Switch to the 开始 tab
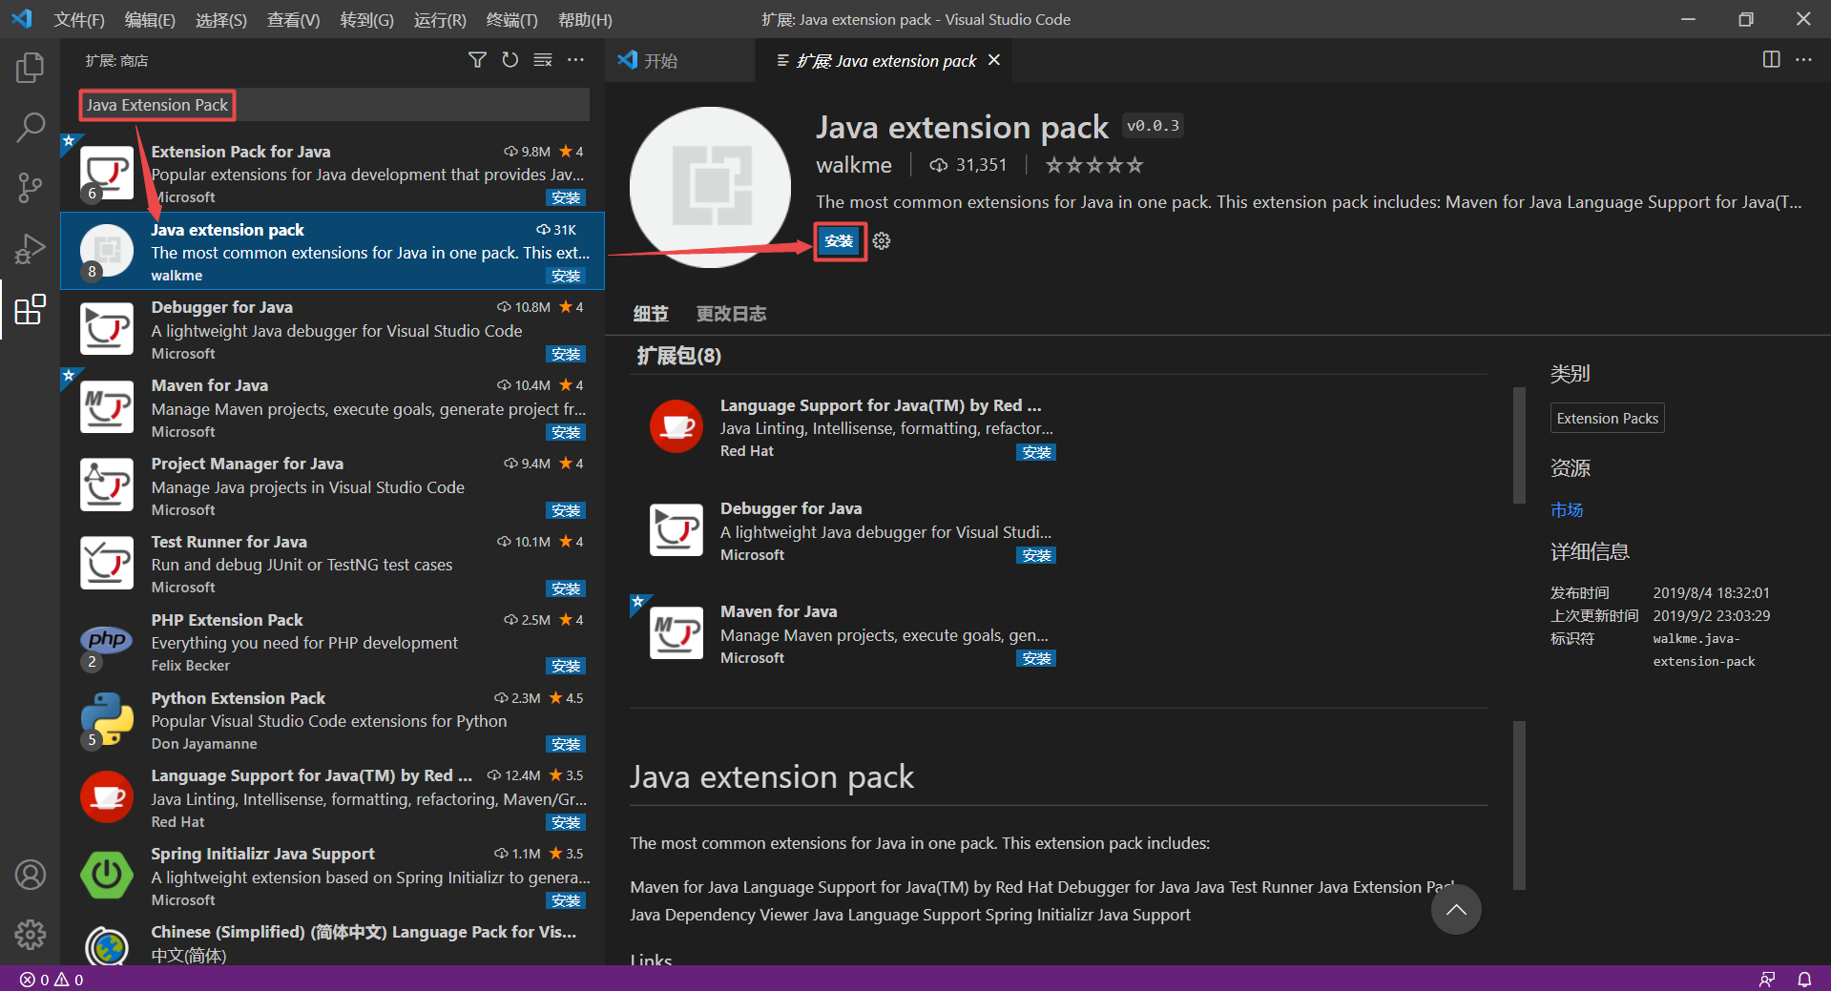 click(x=680, y=60)
